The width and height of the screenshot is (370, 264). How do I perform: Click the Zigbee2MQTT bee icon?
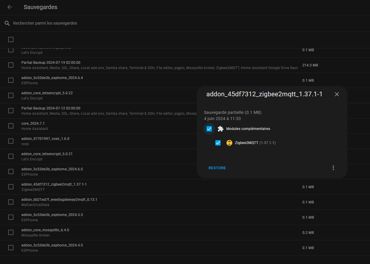click(x=229, y=143)
